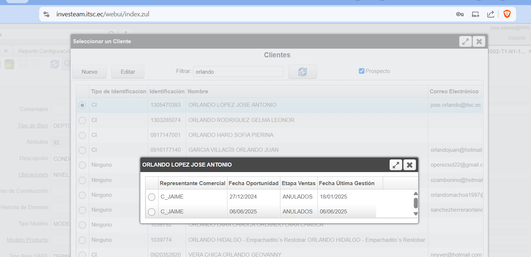The image size is (531, 257).
Task: Toggle the Prospecto checkbox
Action: pyautogui.click(x=362, y=71)
